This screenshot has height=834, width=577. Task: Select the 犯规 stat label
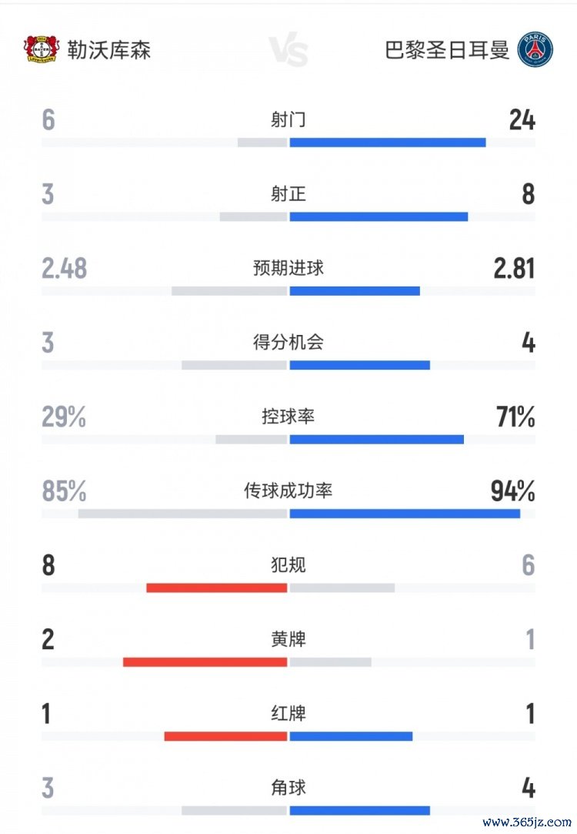288,564
